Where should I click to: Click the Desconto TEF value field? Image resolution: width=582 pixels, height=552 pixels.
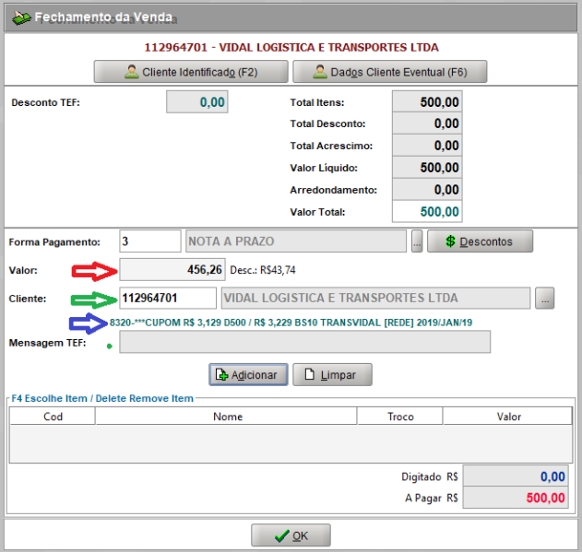click(x=196, y=102)
